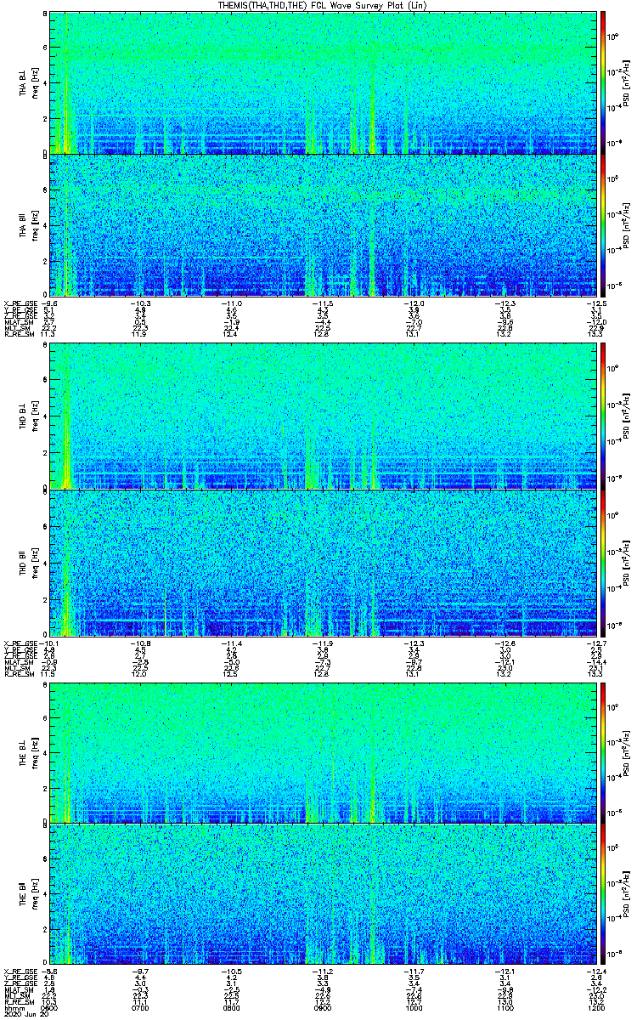637x1020 pixels.
Task: Click the PSD color bar beside THE B-parallel
Action: (x=603, y=894)
